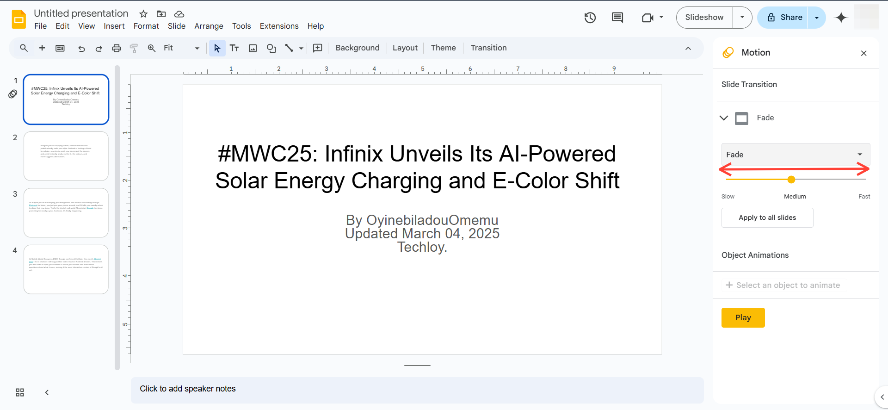The height and width of the screenshot is (410, 888).
Task: Click the Motion panel icon
Action: tap(728, 52)
